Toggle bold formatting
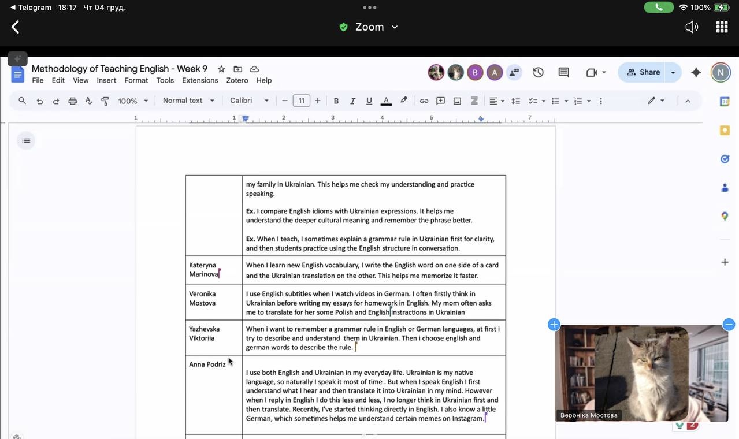The height and width of the screenshot is (439, 739). [336, 101]
